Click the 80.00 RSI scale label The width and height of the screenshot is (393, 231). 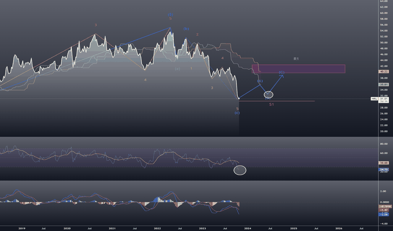384,144
